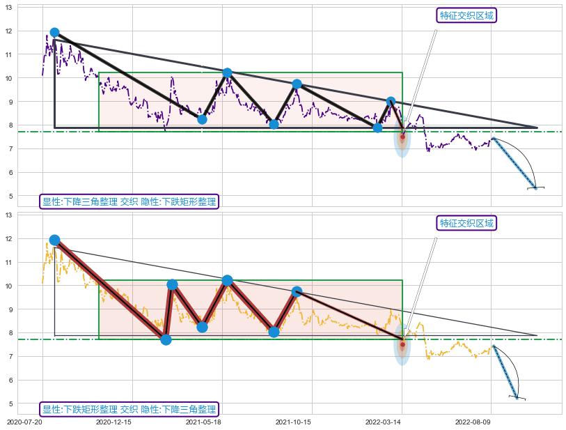This screenshot has height=430, width=566.
Task: Select the top chart's last blue peak marker at 9
Action: 391,101
